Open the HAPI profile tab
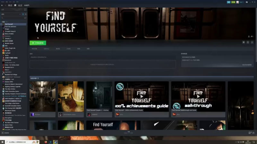The width and height of the screenshot is (257, 144). 27,5
